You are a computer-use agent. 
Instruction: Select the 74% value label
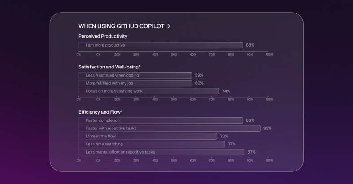[226, 91]
